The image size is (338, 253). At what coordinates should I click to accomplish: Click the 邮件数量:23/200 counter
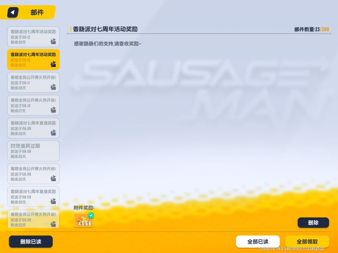point(311,29)
